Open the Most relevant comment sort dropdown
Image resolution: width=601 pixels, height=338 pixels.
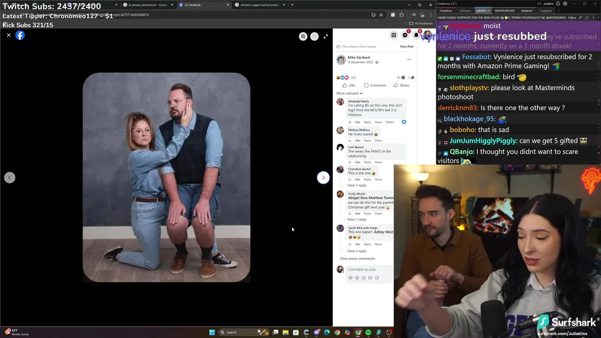pyautogui.click(x=349, y=93)
